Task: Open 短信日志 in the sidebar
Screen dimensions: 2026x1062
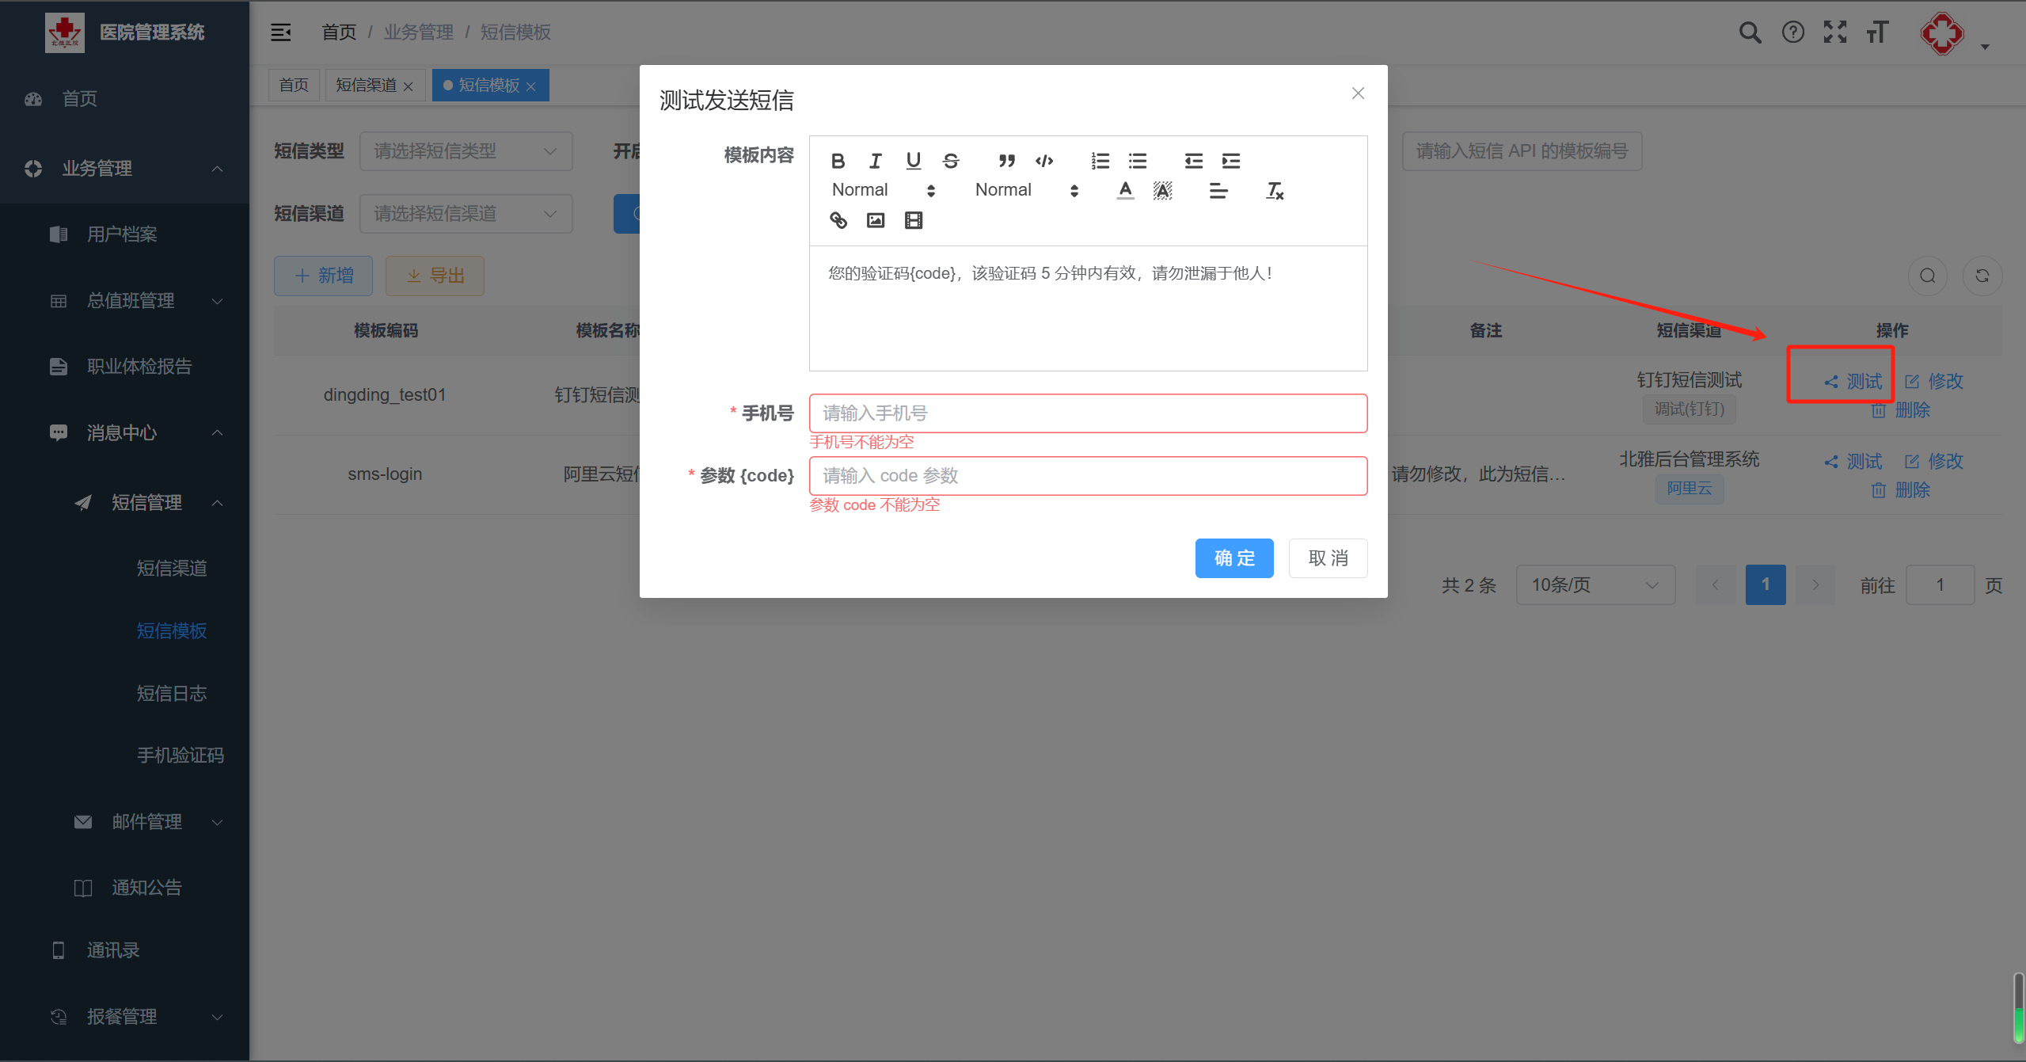Action: 171,693
